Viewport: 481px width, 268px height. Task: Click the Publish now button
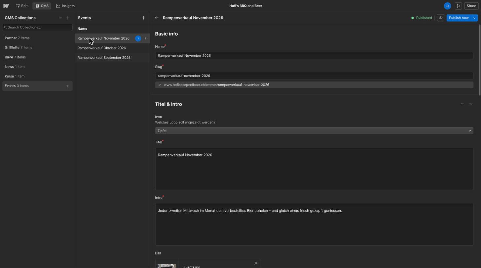(459, 18)
